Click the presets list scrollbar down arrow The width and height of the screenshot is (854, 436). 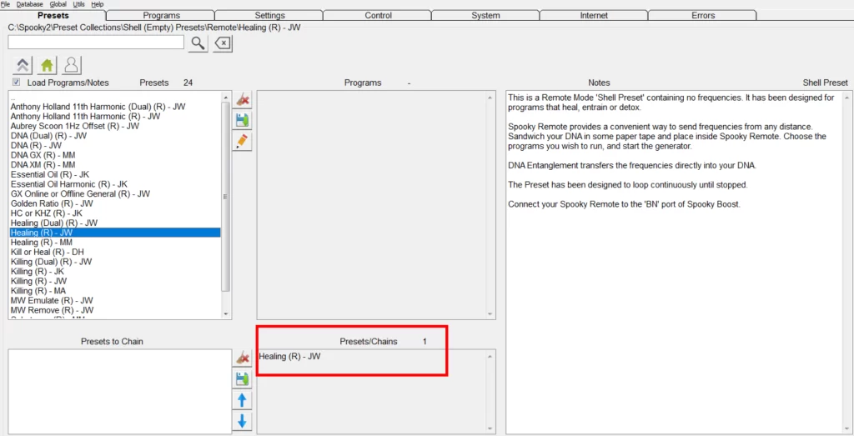tap(225, 313)
